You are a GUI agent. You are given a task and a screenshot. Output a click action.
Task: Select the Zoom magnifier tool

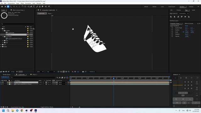[11, 7]
